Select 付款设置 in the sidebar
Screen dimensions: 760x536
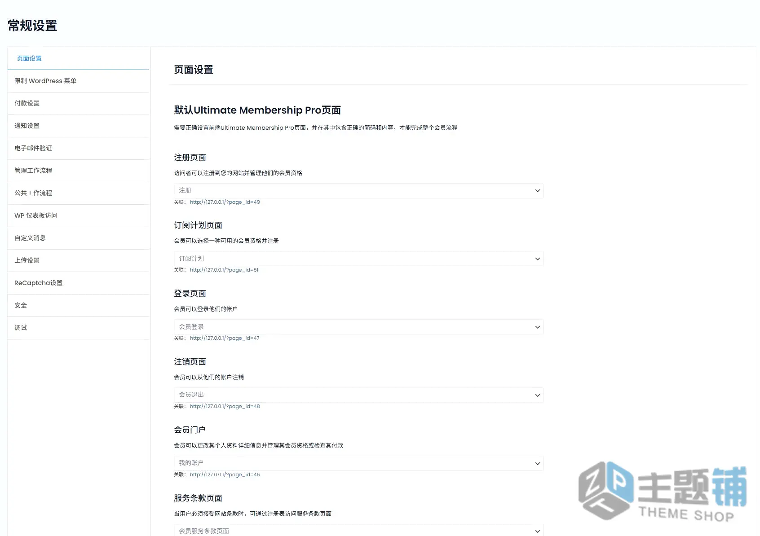78,103
